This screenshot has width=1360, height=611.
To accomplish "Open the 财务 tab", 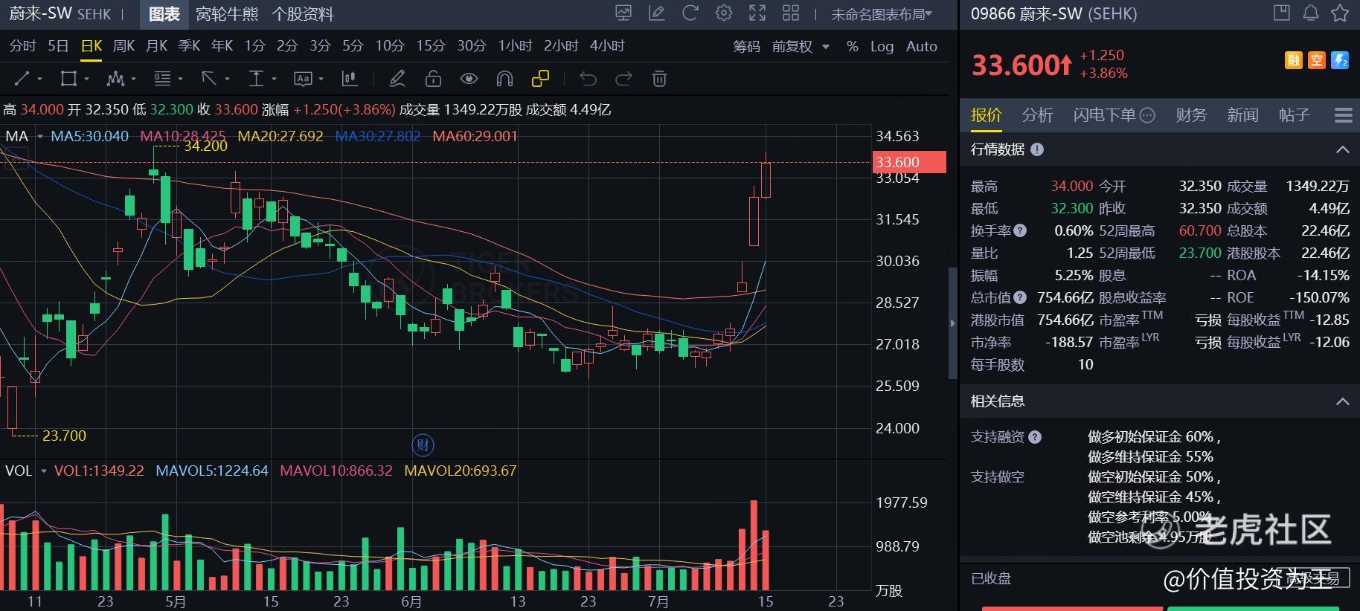I will click(x=1191, y=115).
